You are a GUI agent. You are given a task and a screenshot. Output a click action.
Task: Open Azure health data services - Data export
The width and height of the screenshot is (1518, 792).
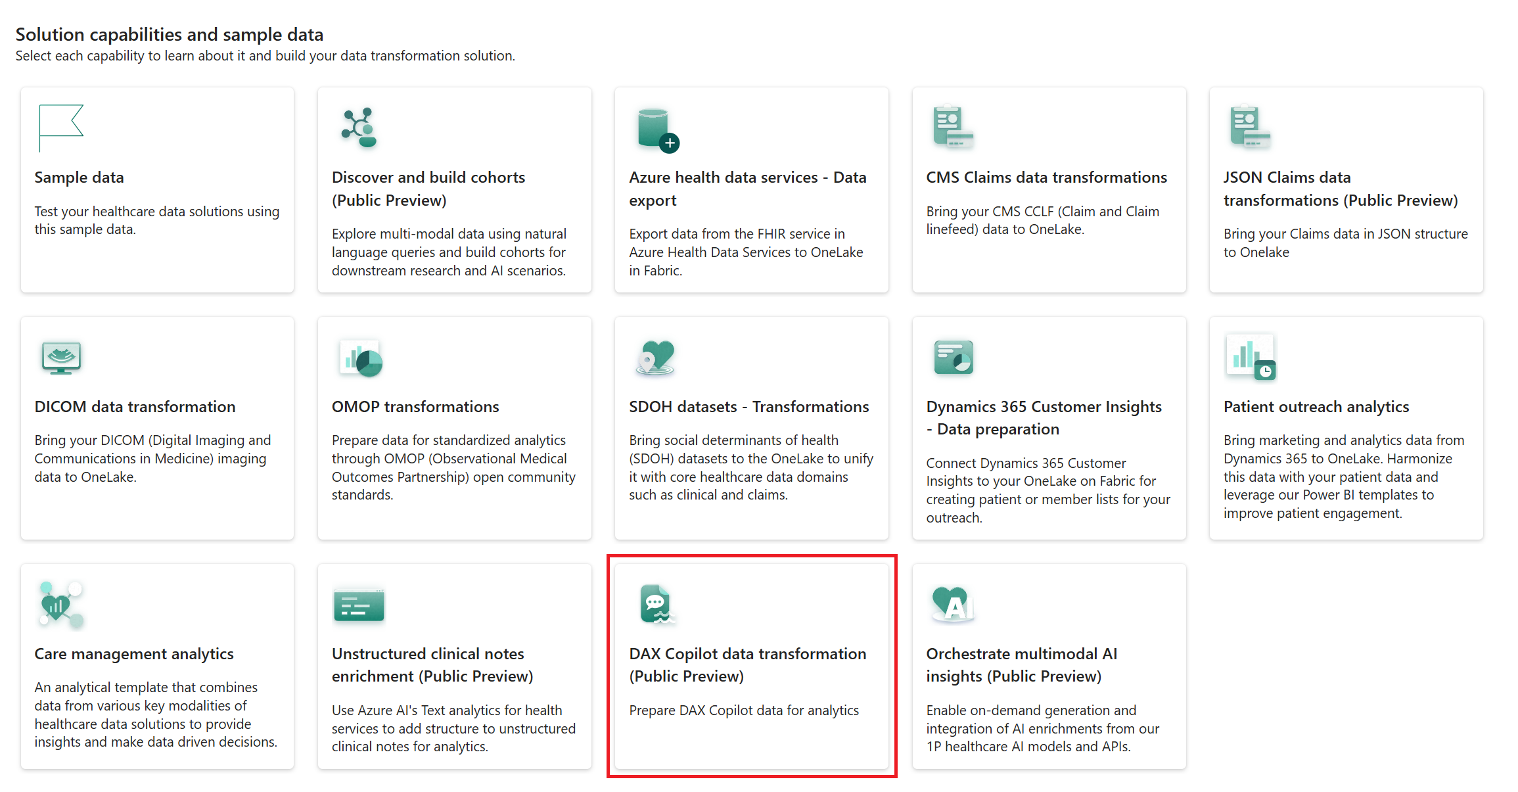pos(748,189)
